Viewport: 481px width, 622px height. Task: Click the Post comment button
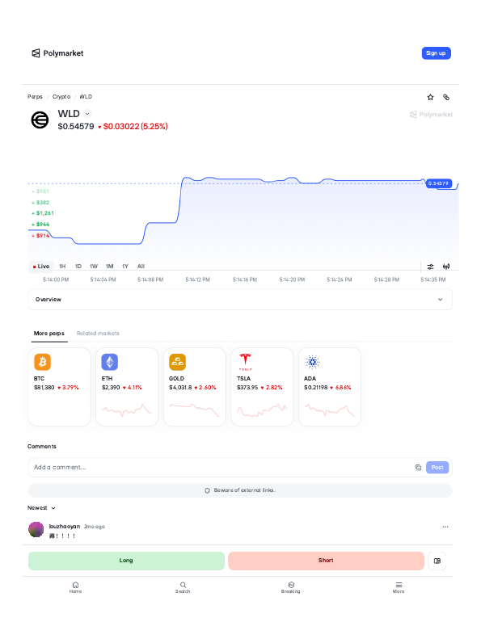tap(437, 467)
